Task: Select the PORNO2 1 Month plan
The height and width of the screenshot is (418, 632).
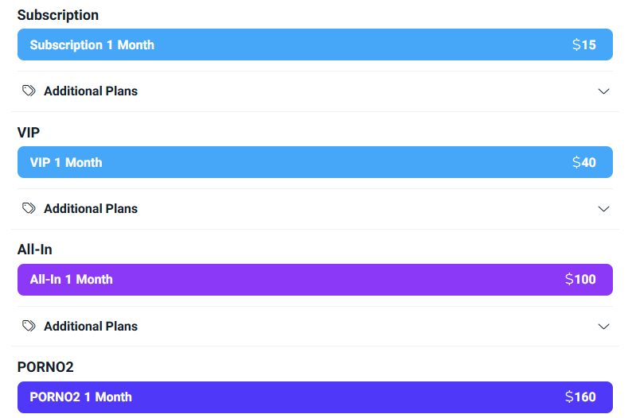Action: pyautogui.click(x=314, y=397)
